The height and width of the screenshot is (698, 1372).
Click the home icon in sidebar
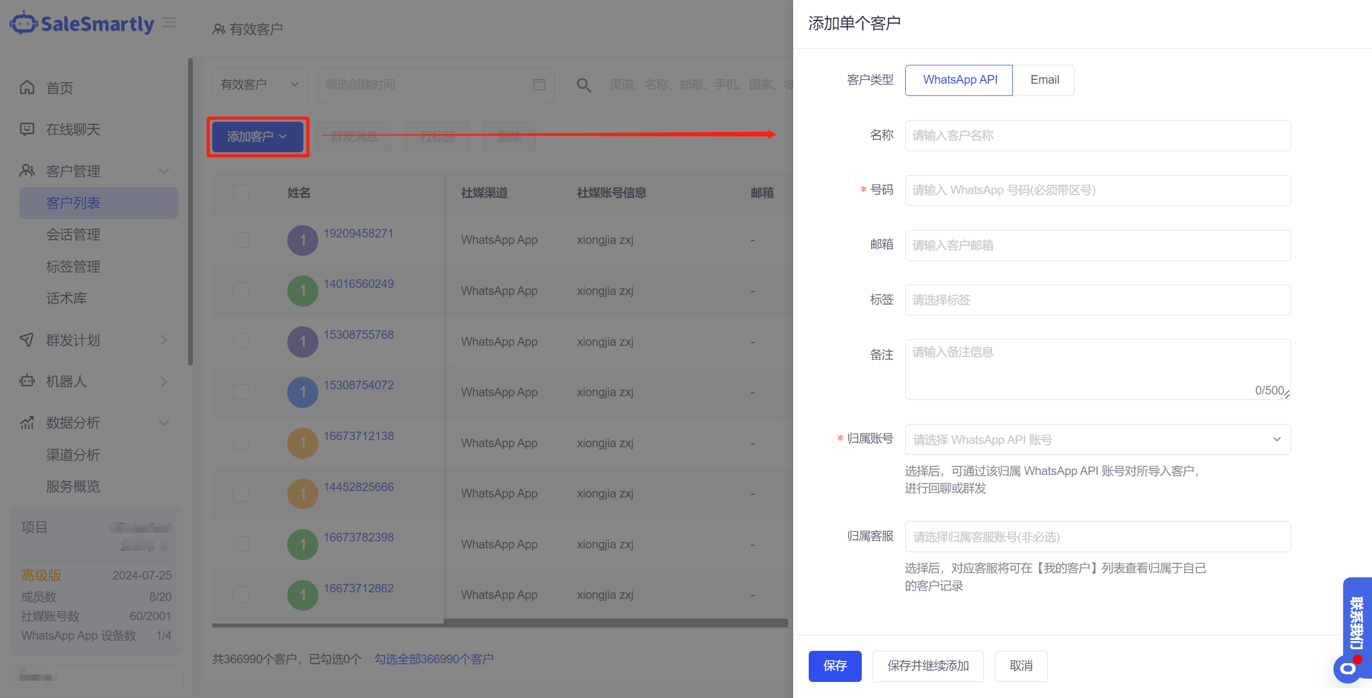coord(27,87)
